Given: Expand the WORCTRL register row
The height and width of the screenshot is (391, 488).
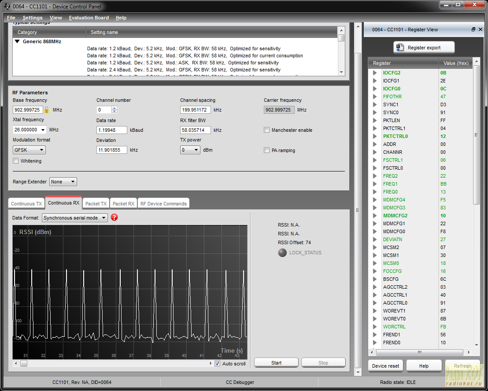Looking at the screenshot, I should (375, 327).
